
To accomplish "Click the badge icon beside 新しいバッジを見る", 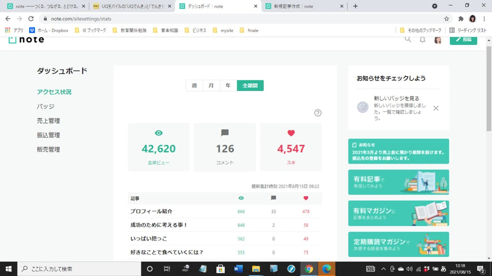I will tap(362, 108).
